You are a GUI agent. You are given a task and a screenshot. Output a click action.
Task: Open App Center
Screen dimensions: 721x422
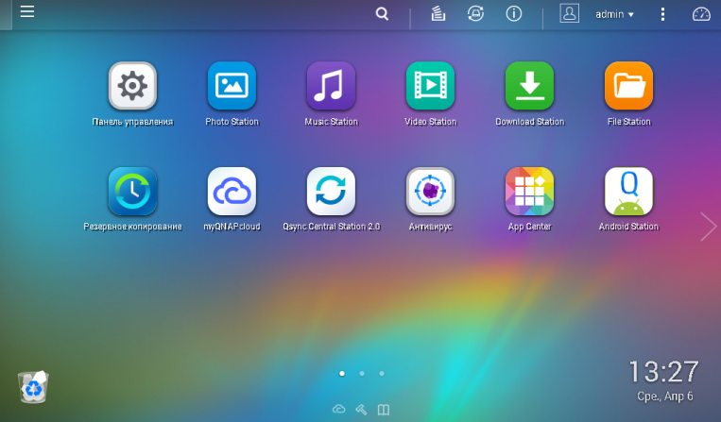pyautogui.click(x=530, y=191)
